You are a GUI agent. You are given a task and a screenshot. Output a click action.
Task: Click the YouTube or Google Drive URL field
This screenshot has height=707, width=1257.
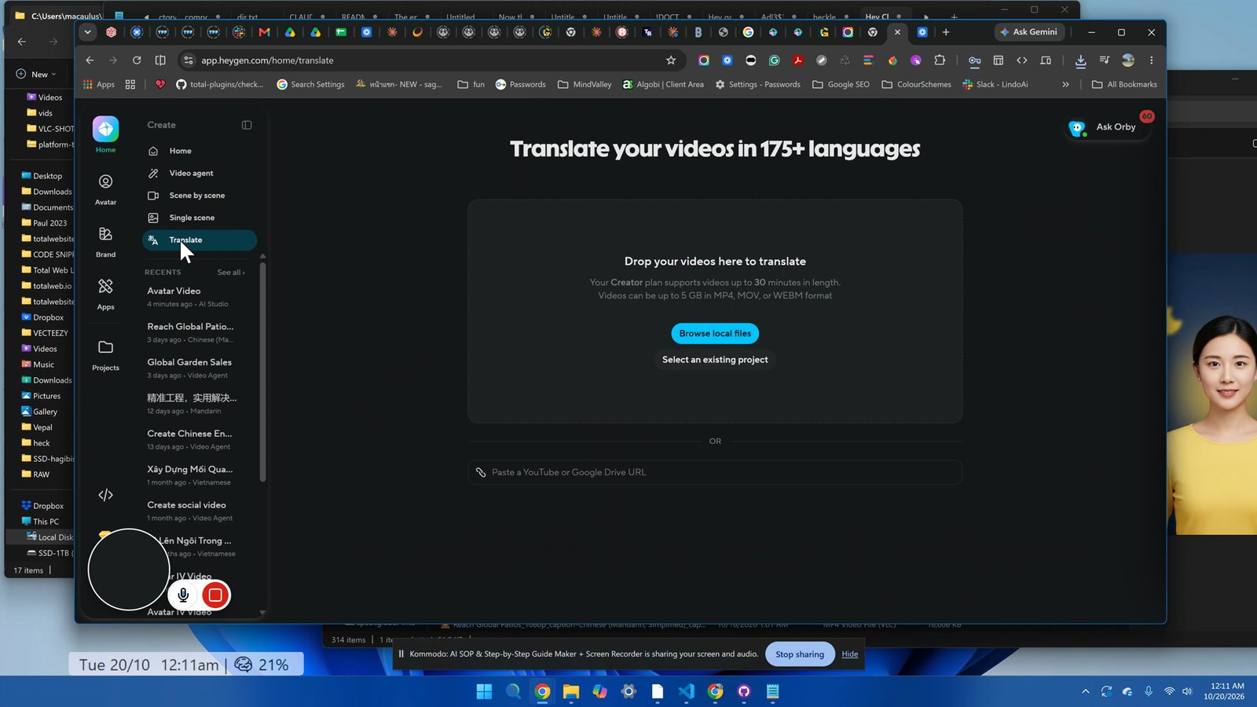(715, 472)
